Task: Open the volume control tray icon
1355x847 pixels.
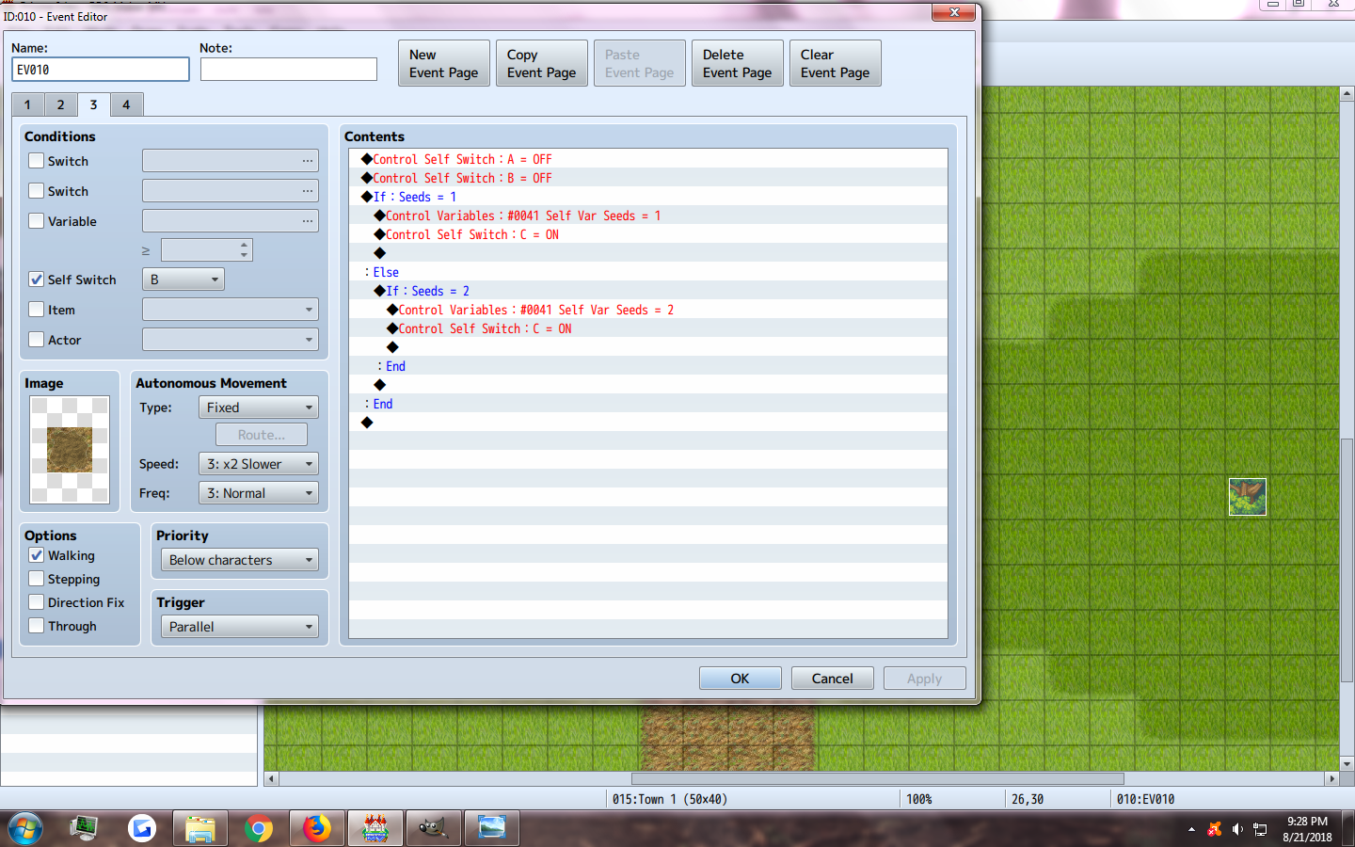Action: coord(1237,829)
